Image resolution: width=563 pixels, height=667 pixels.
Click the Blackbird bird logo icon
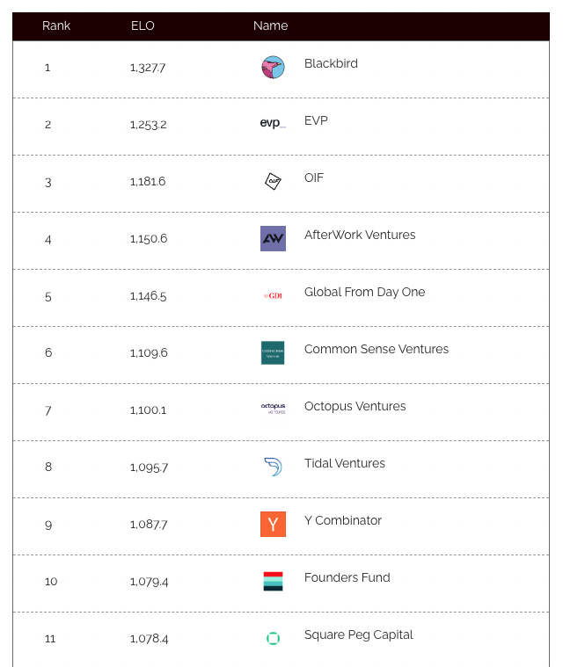[273, 67]
